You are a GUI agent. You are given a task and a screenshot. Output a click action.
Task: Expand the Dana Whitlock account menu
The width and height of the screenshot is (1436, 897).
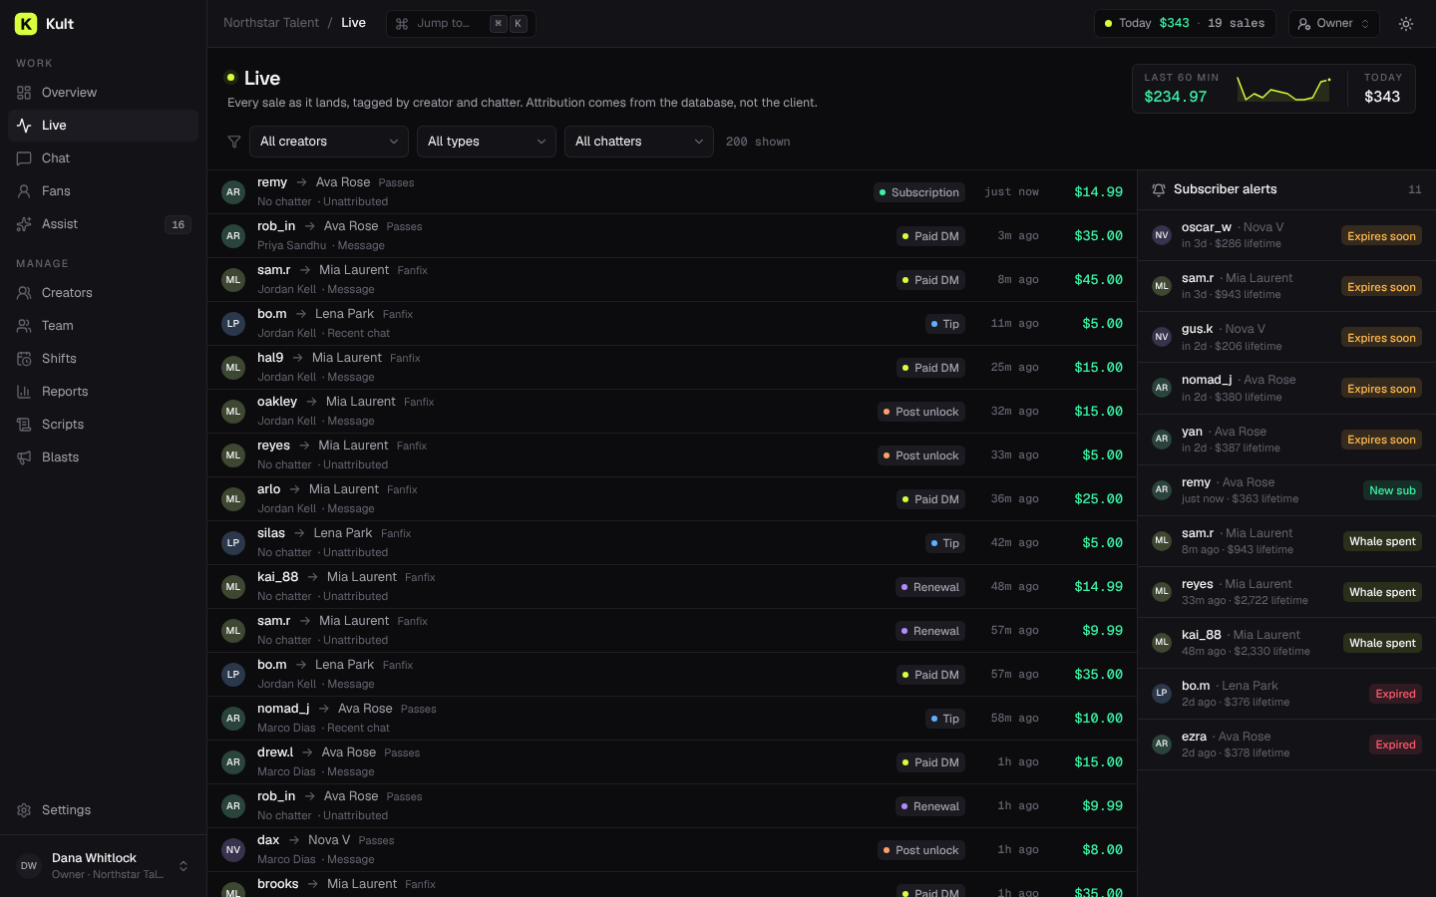(104, 866)
